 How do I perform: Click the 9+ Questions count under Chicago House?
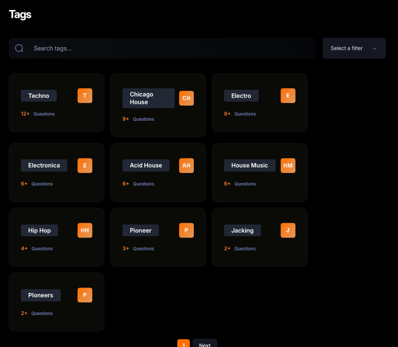click(138, 119)
